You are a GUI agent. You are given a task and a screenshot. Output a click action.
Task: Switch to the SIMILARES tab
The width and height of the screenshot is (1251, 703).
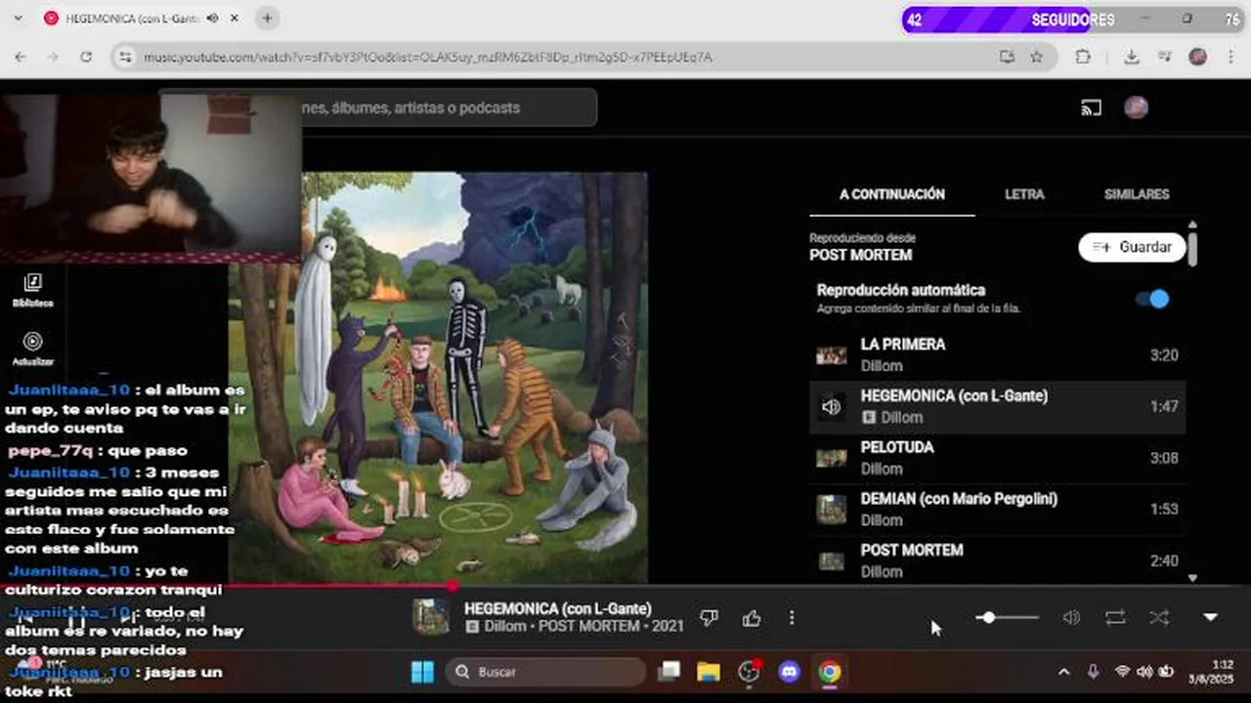tap(1137, 194)
